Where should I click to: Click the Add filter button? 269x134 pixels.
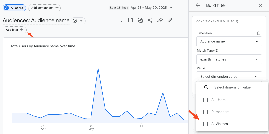click(14, 30)
